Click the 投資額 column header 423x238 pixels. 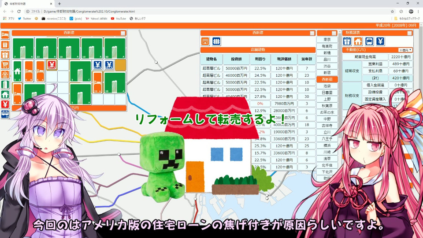pos(236,59)
